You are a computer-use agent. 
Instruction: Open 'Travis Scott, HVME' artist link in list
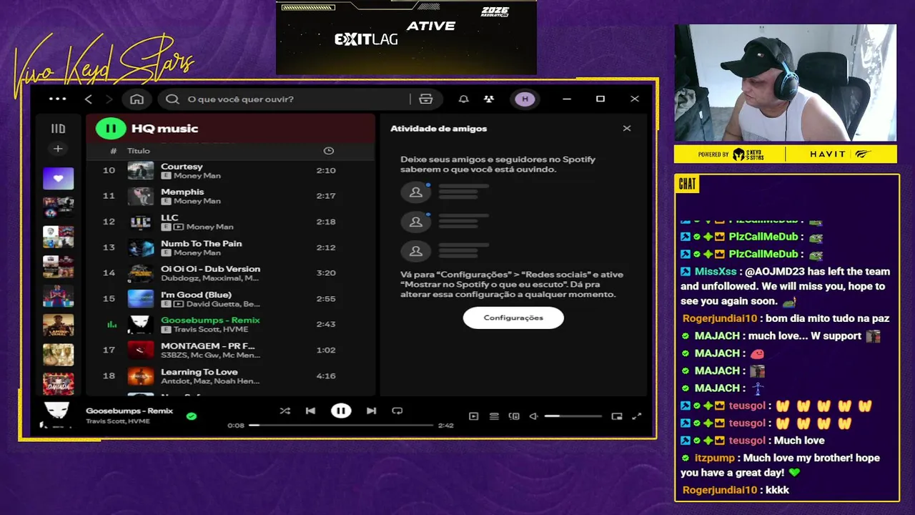(x=211, y=330)
